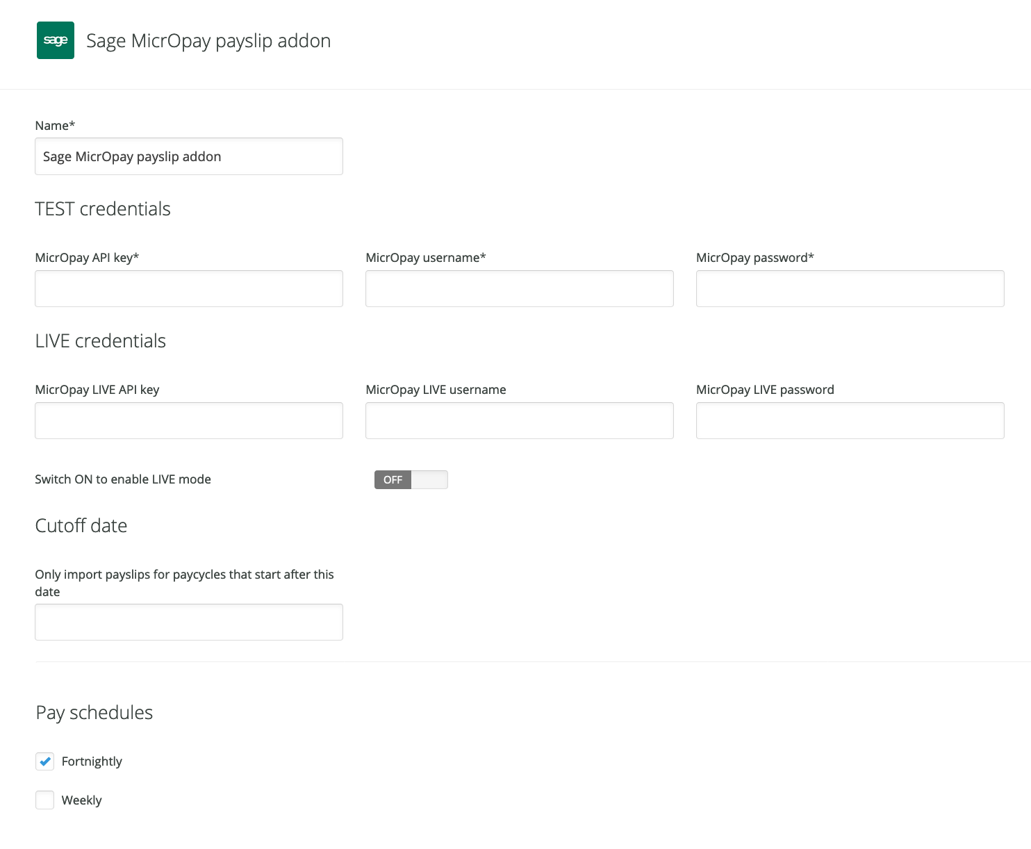Click the Weekly label text

[x=82, y=800]
